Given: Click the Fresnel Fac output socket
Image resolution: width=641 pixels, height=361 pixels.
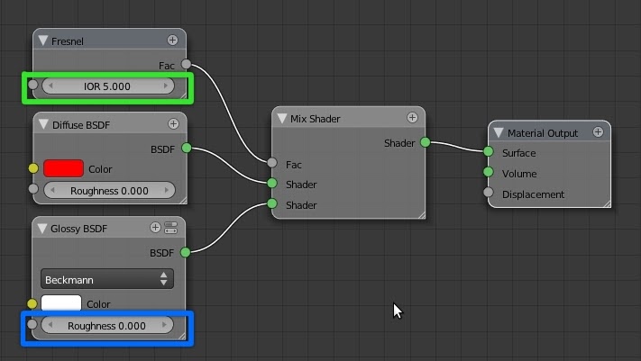Looking at the screenshot, I should (x=186, y=64).
